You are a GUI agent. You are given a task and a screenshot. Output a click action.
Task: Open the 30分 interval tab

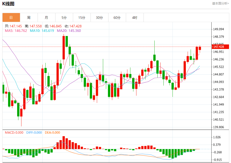point(99,18)
